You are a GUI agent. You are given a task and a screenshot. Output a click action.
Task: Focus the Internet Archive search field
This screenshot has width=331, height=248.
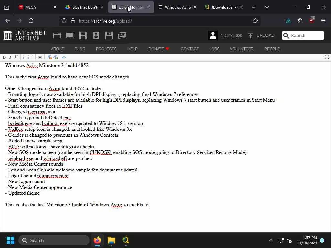pos(303,36)
